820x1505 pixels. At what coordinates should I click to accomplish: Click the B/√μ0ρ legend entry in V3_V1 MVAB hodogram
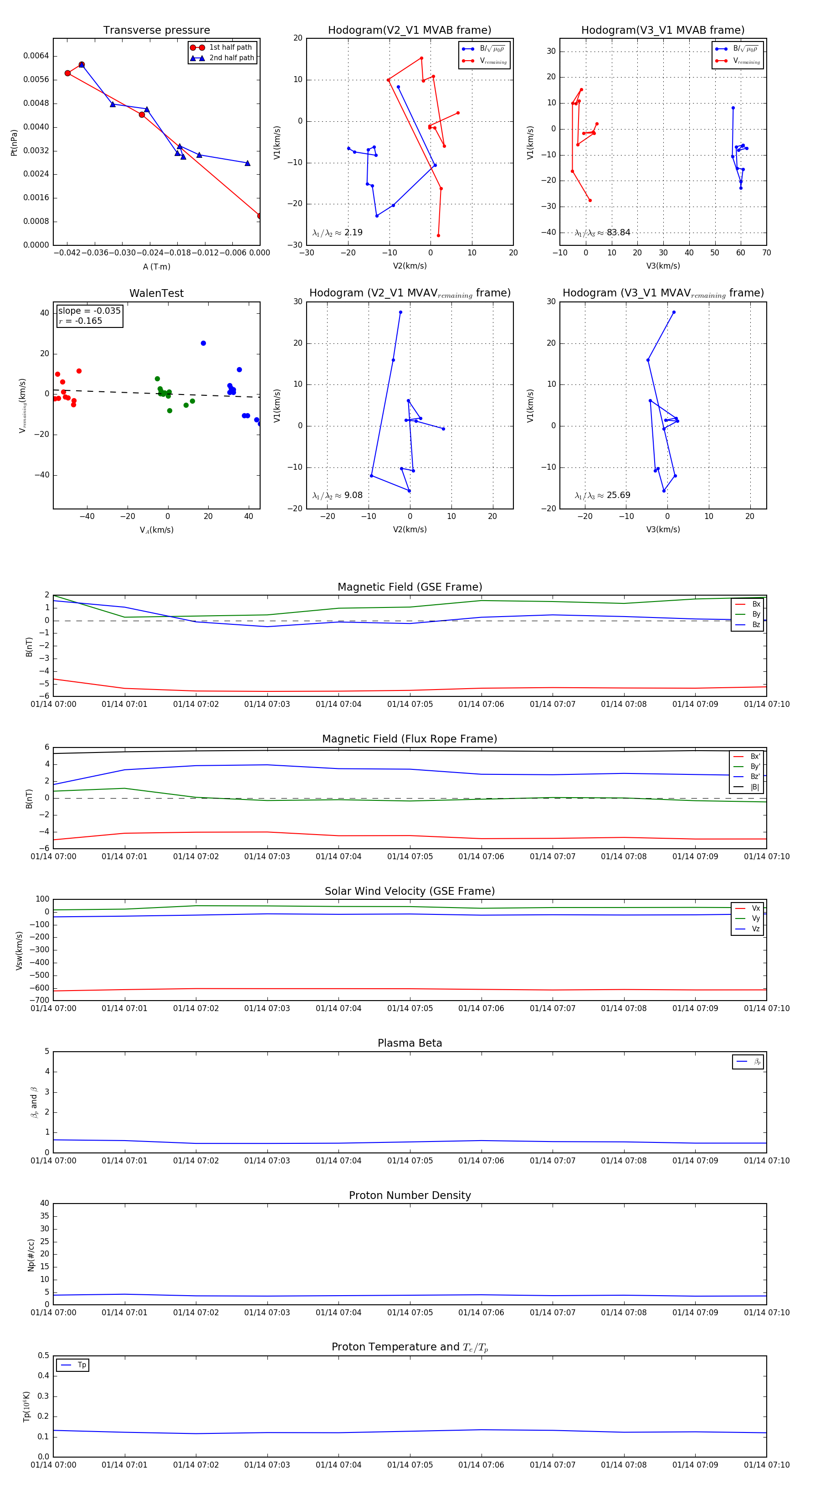pos(738,49)
